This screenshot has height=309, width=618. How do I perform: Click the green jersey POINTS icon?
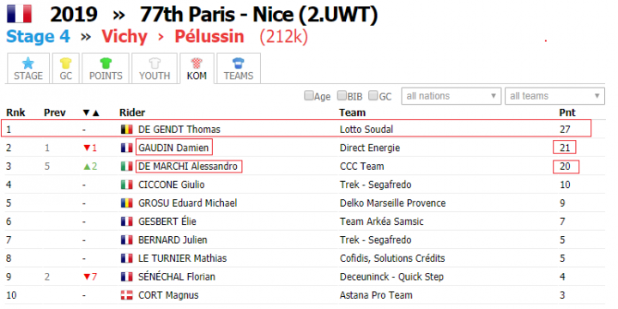106,63
